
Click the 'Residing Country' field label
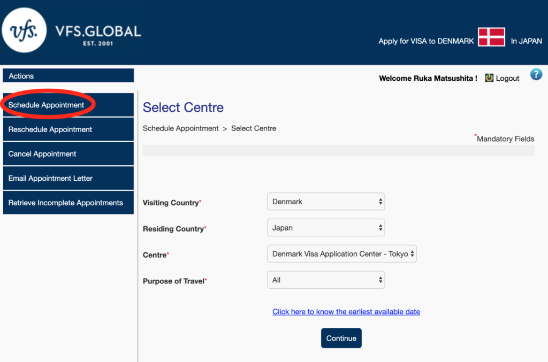pos(174,229)
